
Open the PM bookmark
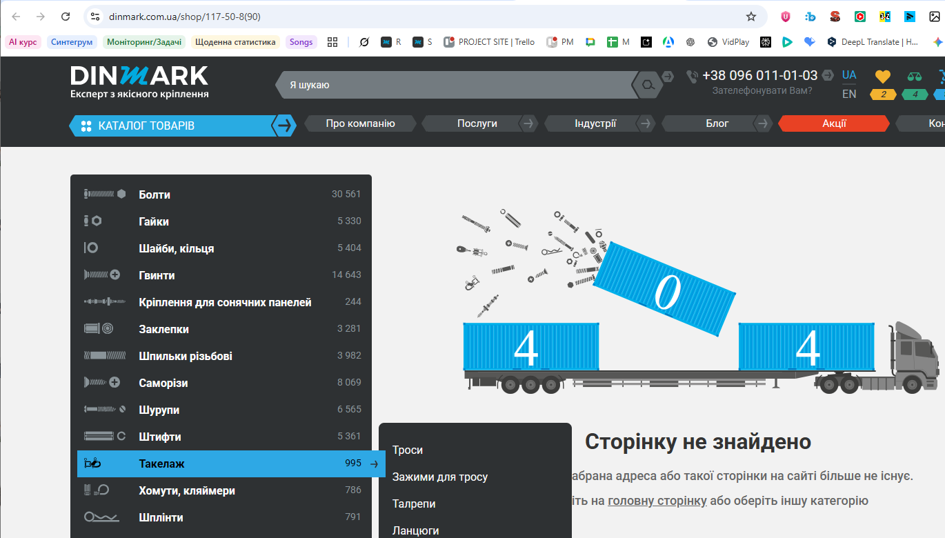[561, 42]
